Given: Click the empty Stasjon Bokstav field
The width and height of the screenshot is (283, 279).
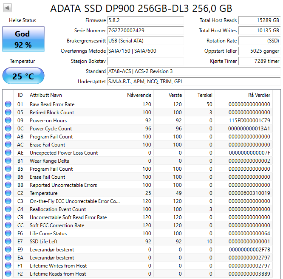Looking at the screenshot, I should (145, 61).
